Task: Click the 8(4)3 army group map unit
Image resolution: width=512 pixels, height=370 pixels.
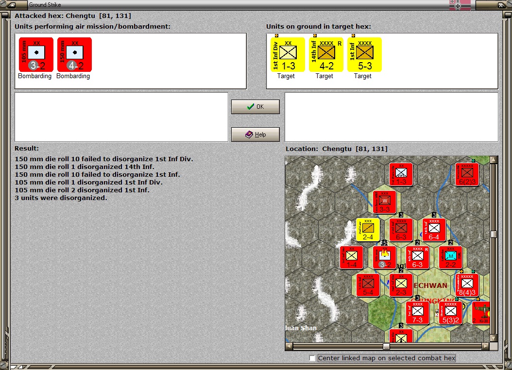Action: [x=467, y=285]
